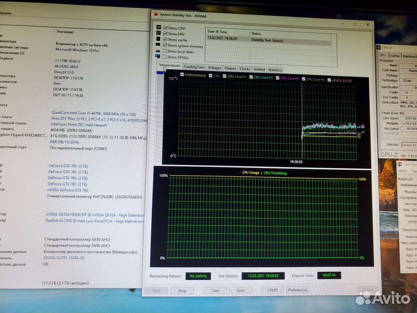Select the CPU tab in CPU-Z

383,55
